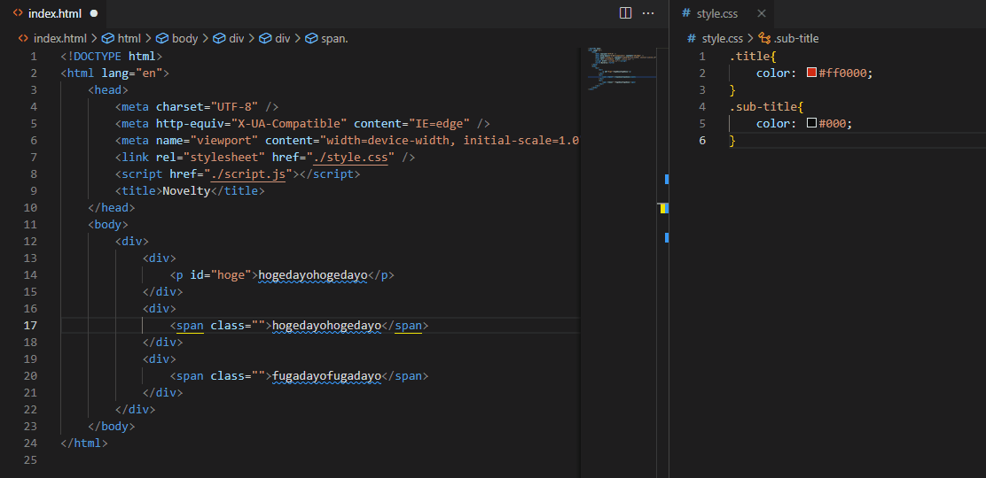Follow the ./script.js link in script tag

click(249, 174)
